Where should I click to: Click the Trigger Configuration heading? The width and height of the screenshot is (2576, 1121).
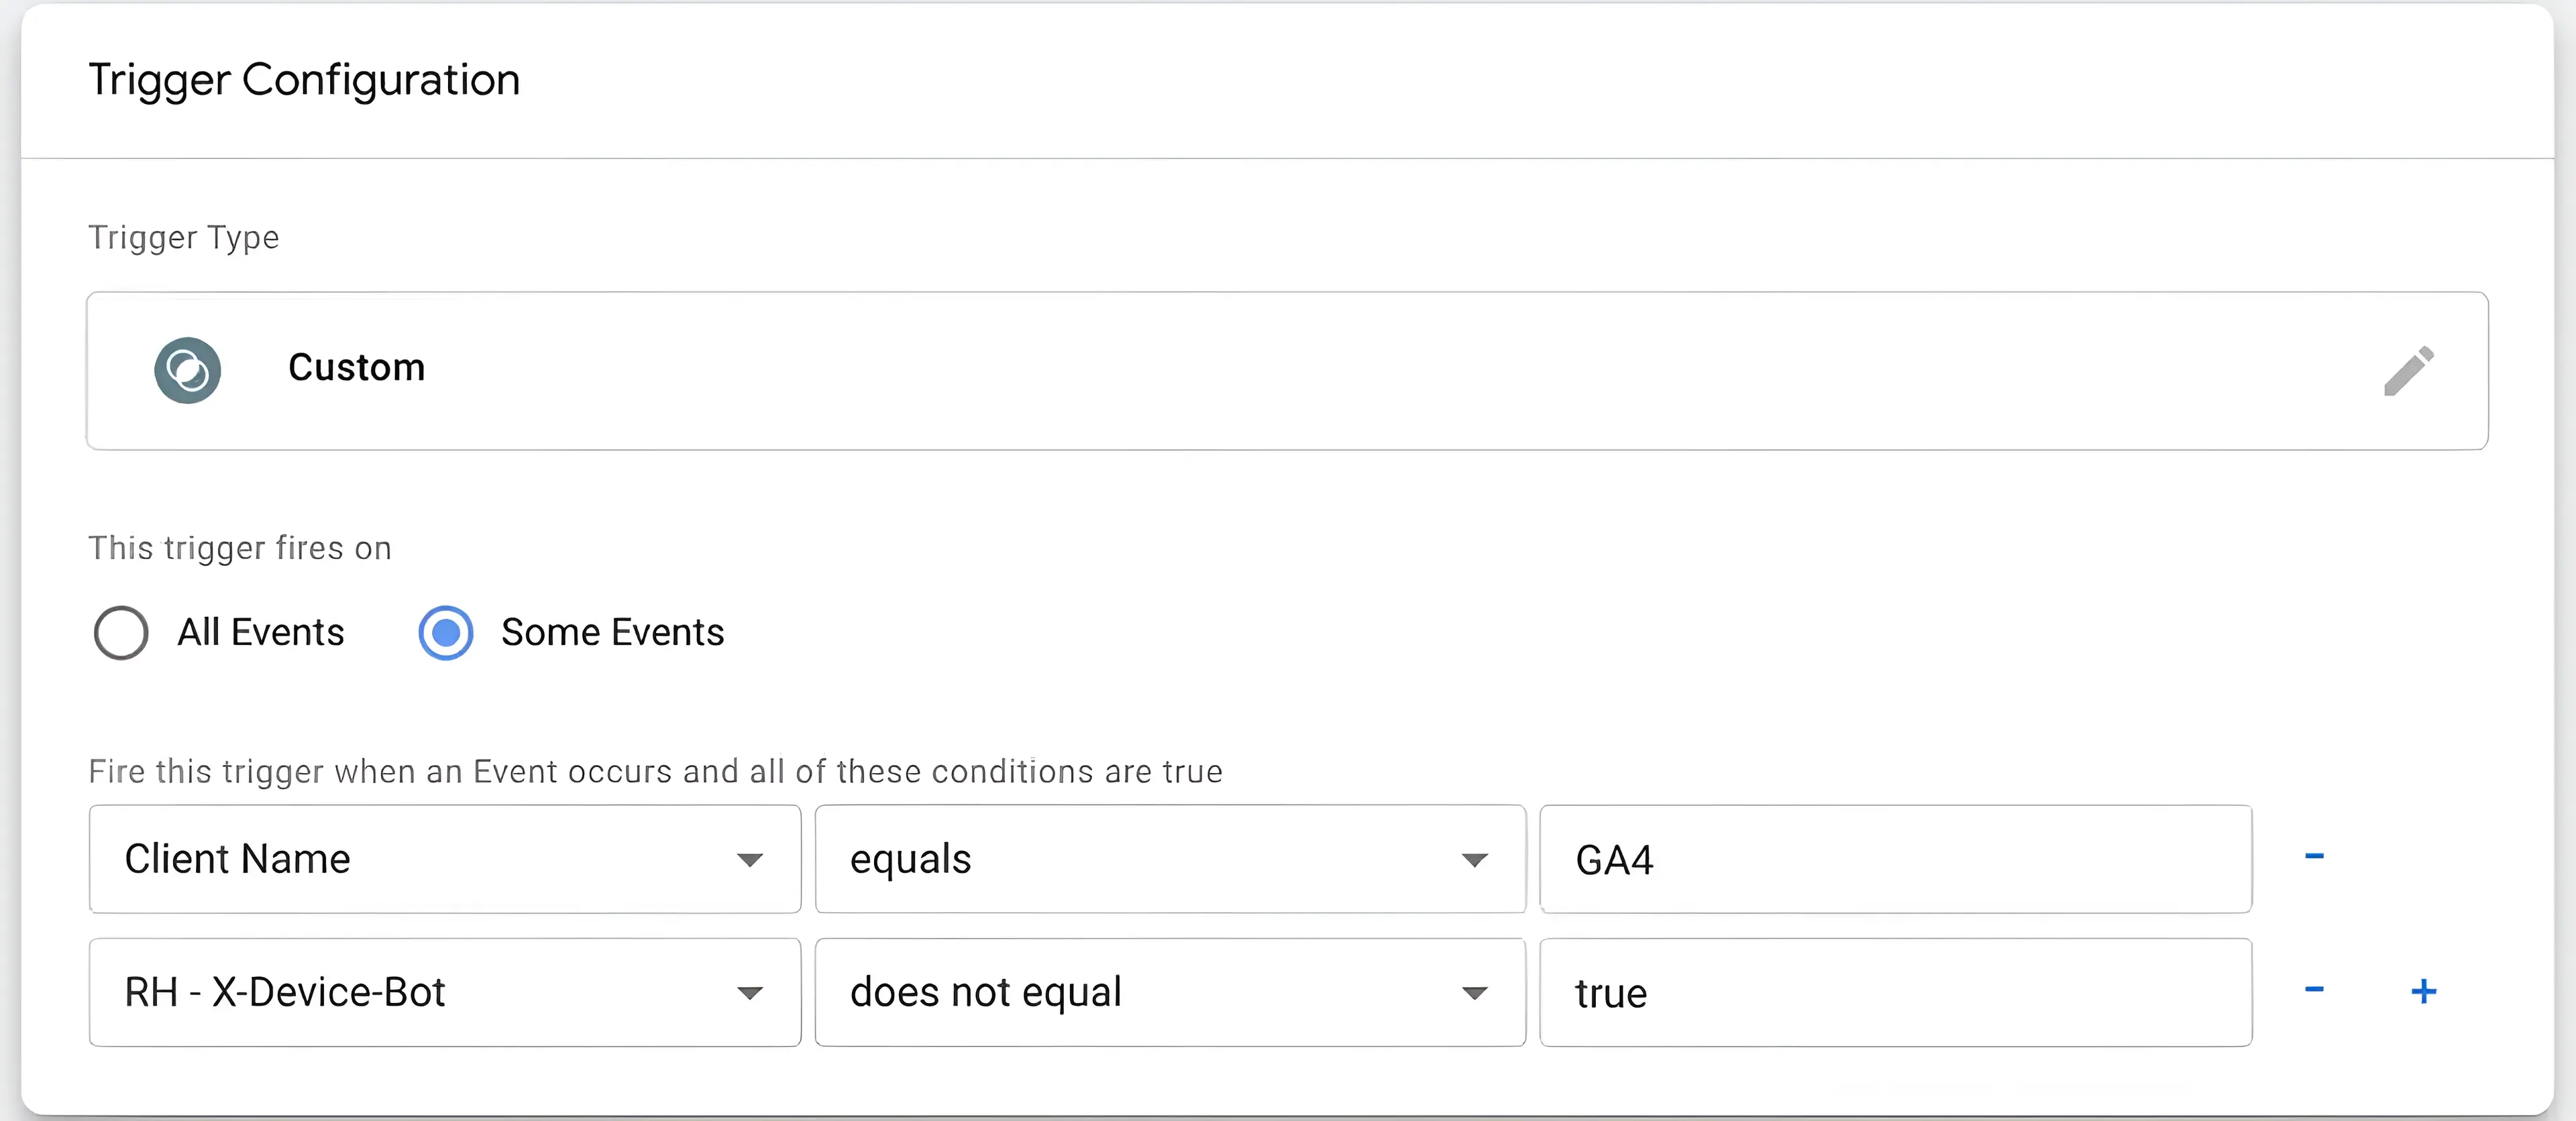coord(304,80)
